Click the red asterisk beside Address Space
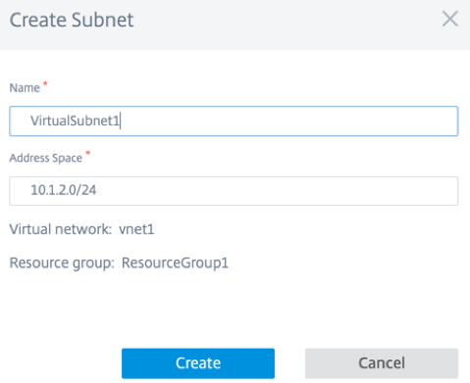Image resolution: width=470 pixels, height=383 pixels. pos(87,153)
